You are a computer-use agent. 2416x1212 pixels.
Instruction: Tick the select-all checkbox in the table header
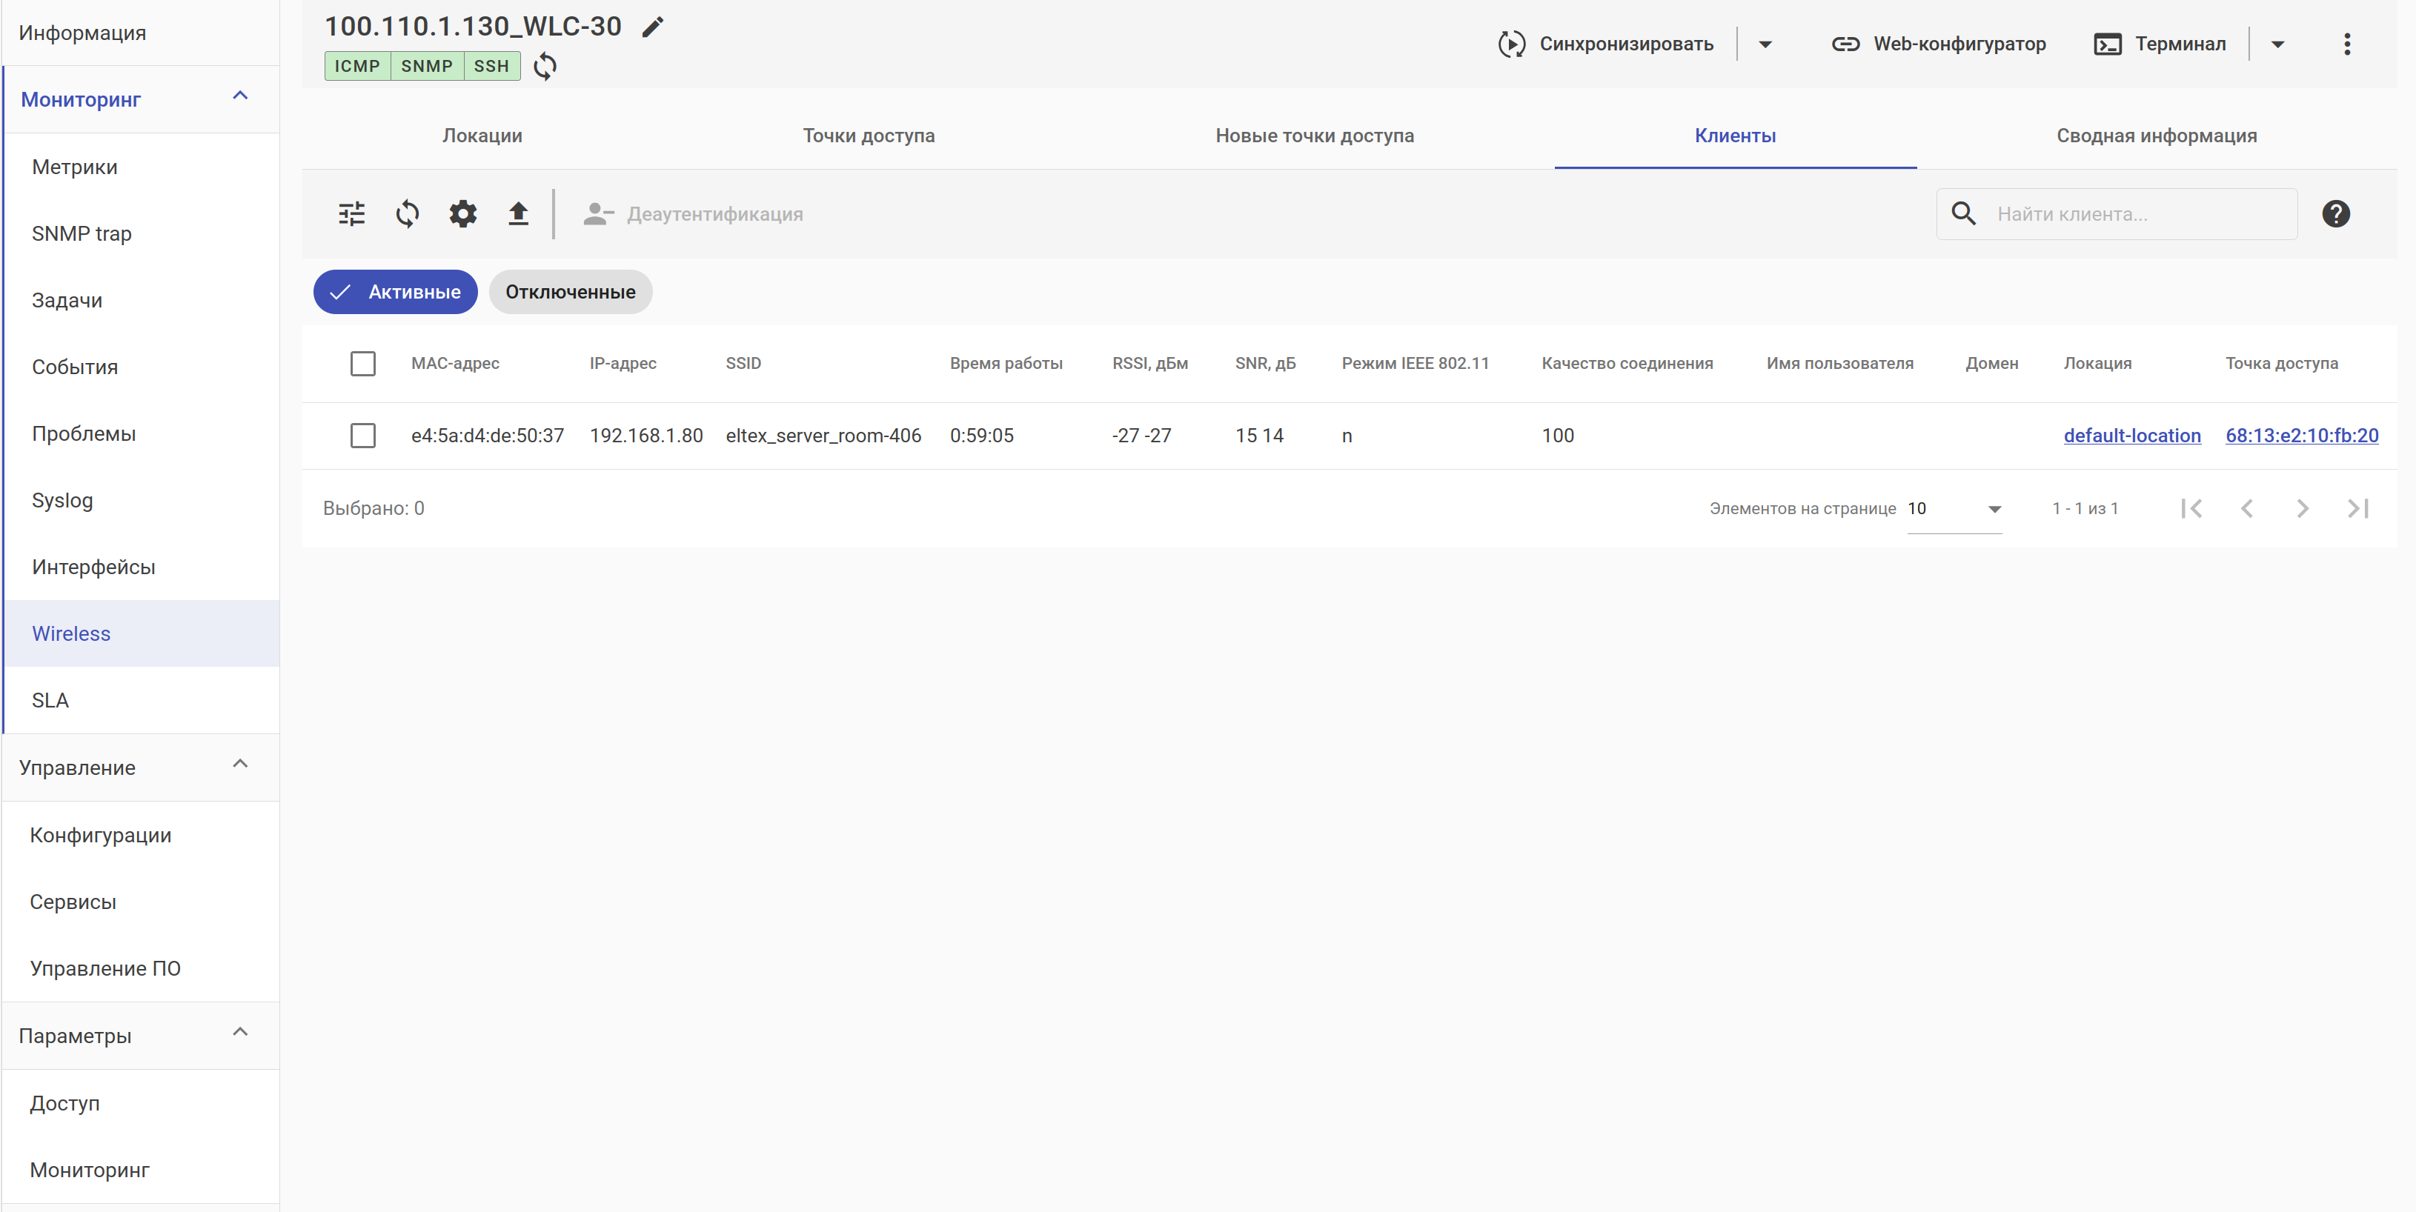(x=363, y=364)
